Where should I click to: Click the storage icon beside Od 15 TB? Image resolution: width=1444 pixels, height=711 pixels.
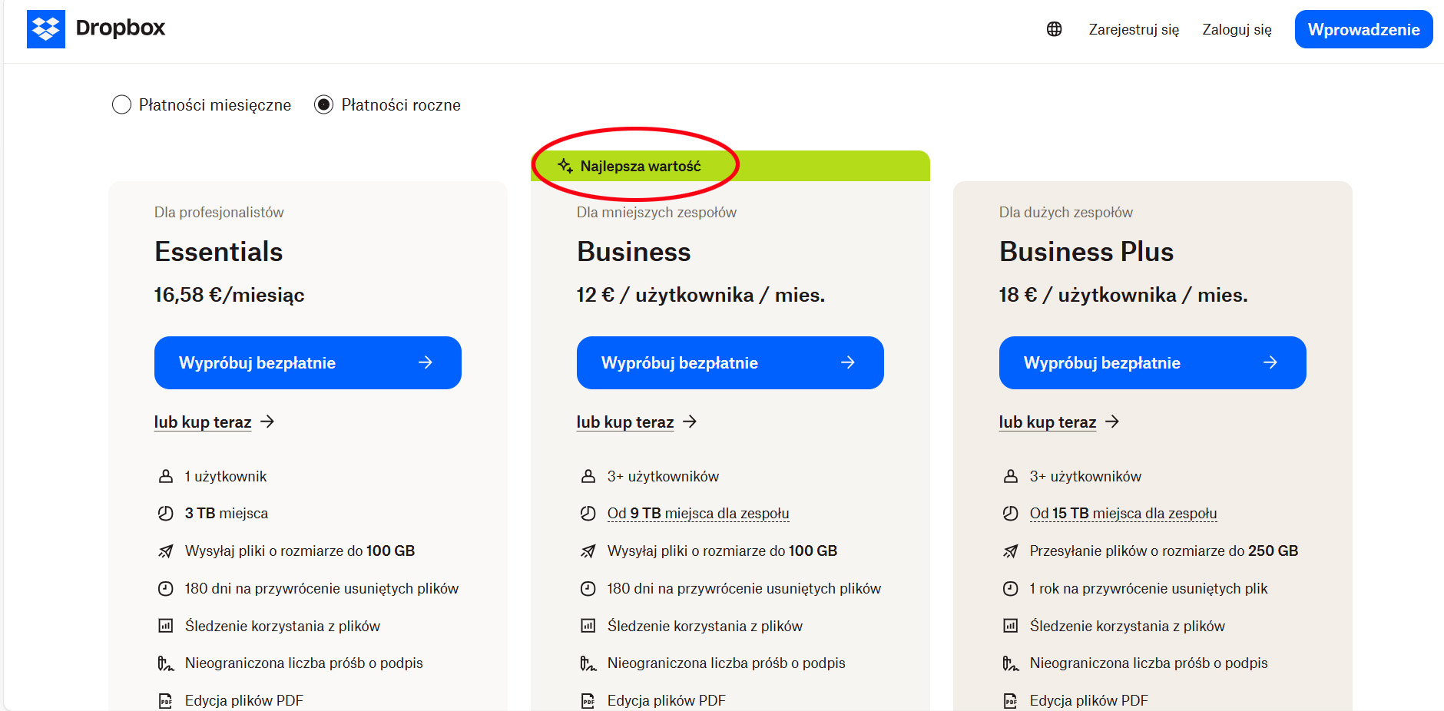click(1011, 514)
